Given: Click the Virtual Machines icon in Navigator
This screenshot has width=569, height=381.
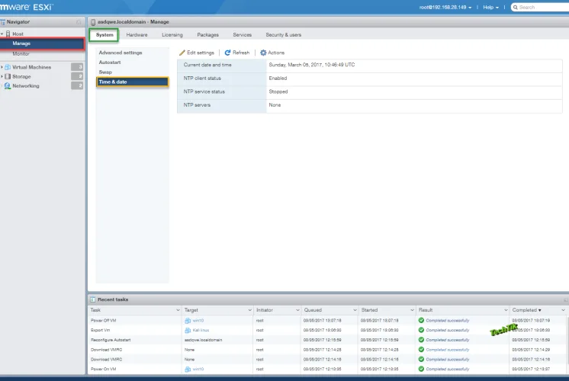Looking at the screenshot, I should pyautogui.click(x=8, y=67).
